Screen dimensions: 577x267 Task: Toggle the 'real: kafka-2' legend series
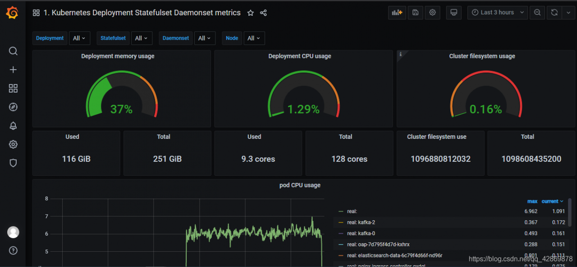[x=361, y=222]
